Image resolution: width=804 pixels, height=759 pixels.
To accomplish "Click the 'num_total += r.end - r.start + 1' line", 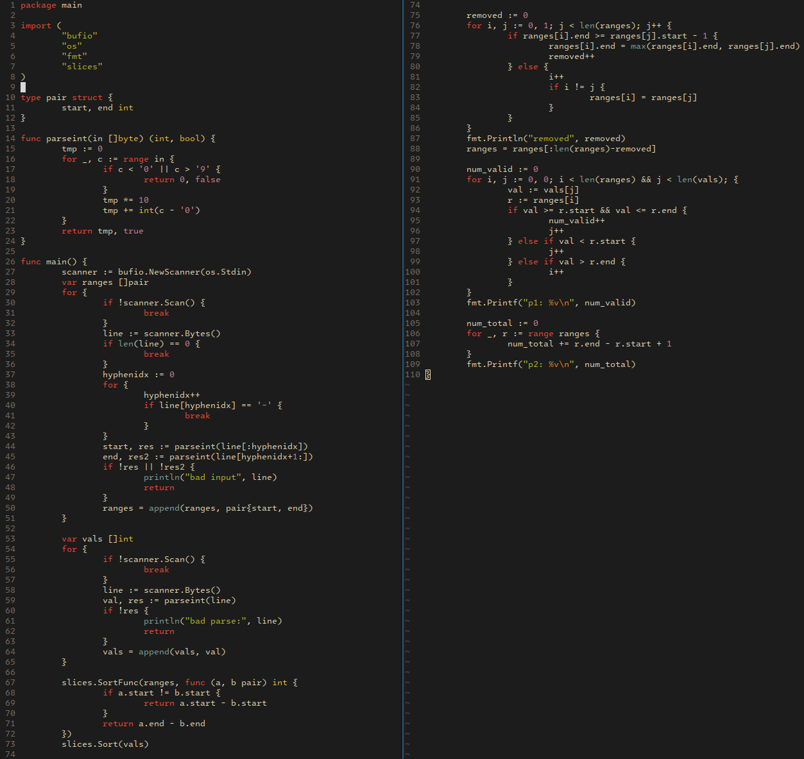I will tap(590, 344).
